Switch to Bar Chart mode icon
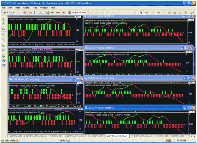Screen dimensions: 197x143 pyautogui.click(x=3, y=19)
